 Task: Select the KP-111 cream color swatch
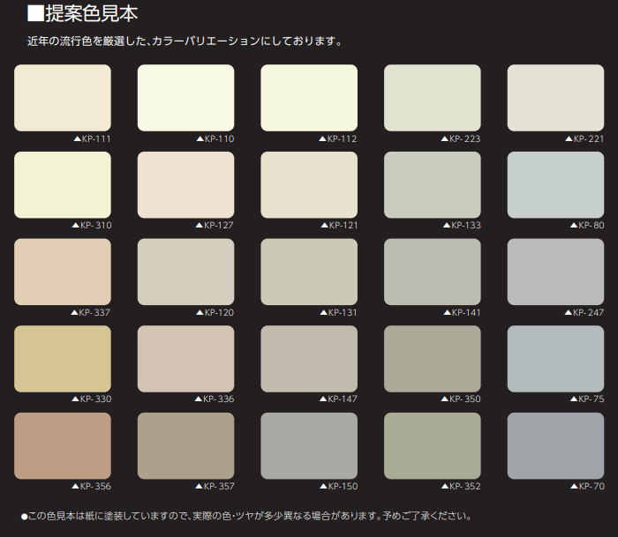[x=63, y=98]
